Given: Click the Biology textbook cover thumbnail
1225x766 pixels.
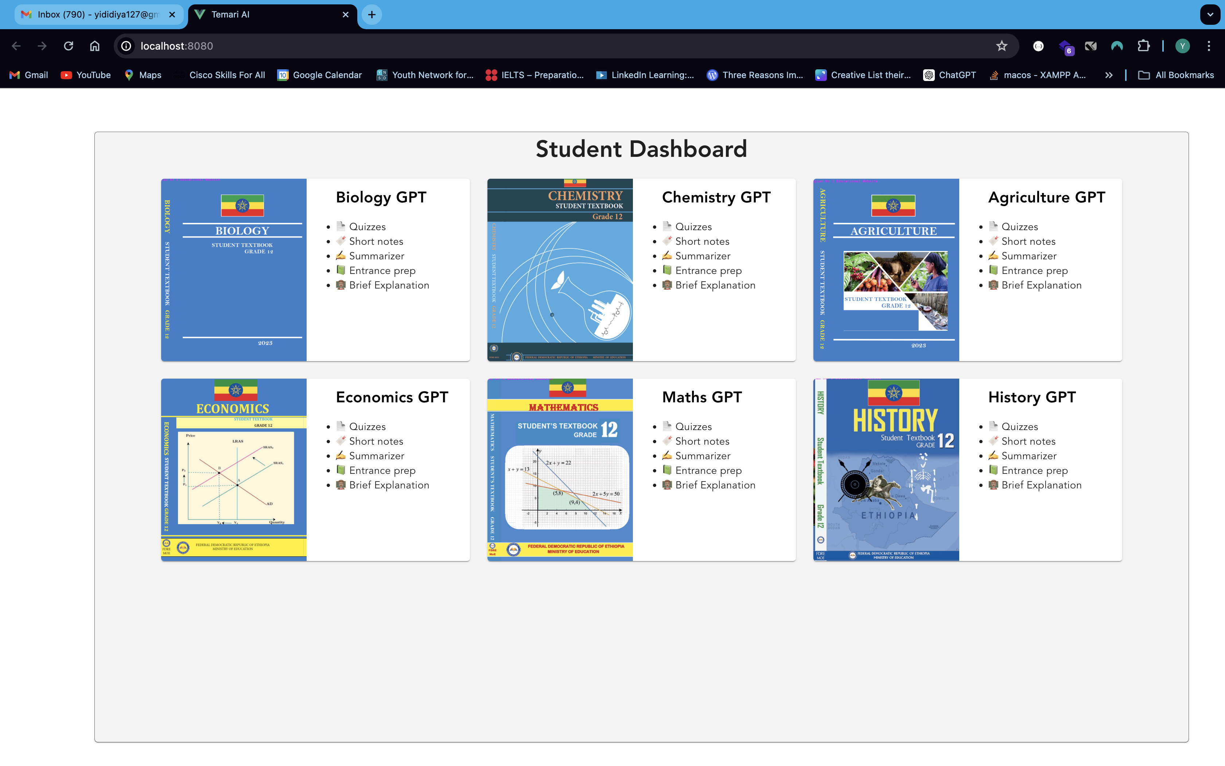Looking at the screenshot, I should [234, 270].
